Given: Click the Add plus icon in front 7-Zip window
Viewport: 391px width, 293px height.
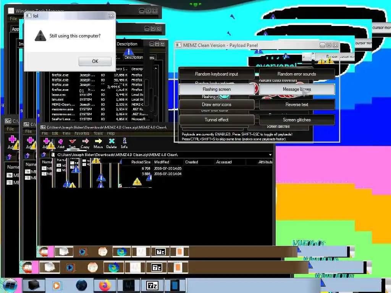Looking at the screenshot, I should pos(46,141).
